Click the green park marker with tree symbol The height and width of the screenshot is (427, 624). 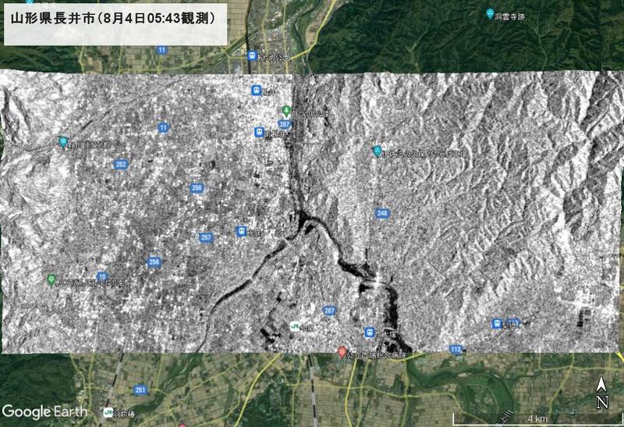pos(285,111)
